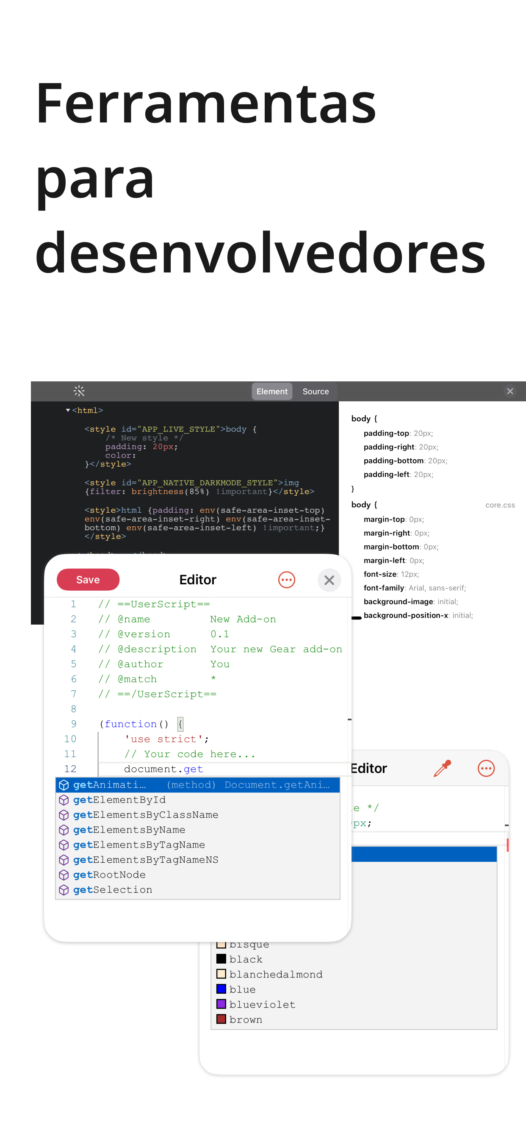Open the more options menu in front Editor
Image resolution: width=526 pixels, height=1139 pixels.
tap(286, 580)
